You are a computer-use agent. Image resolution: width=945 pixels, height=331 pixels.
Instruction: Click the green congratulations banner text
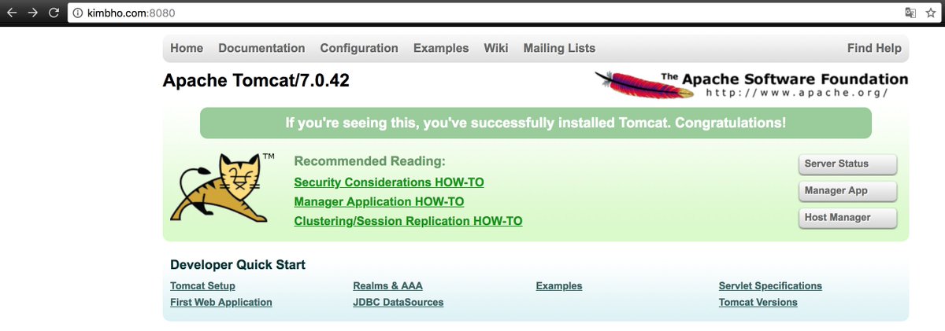[535, 123]
